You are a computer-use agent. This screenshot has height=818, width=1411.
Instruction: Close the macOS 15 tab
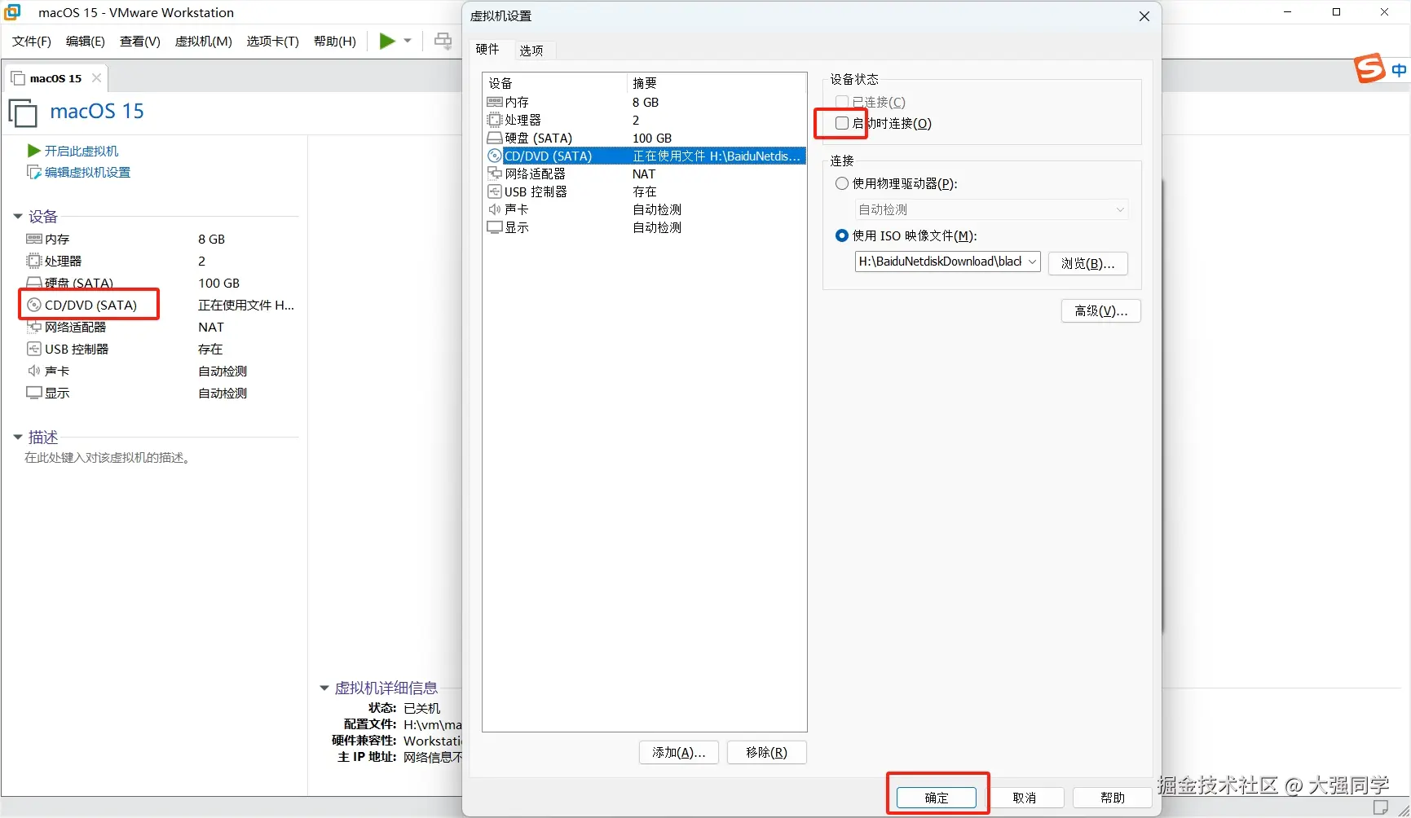tap(96, 78)
